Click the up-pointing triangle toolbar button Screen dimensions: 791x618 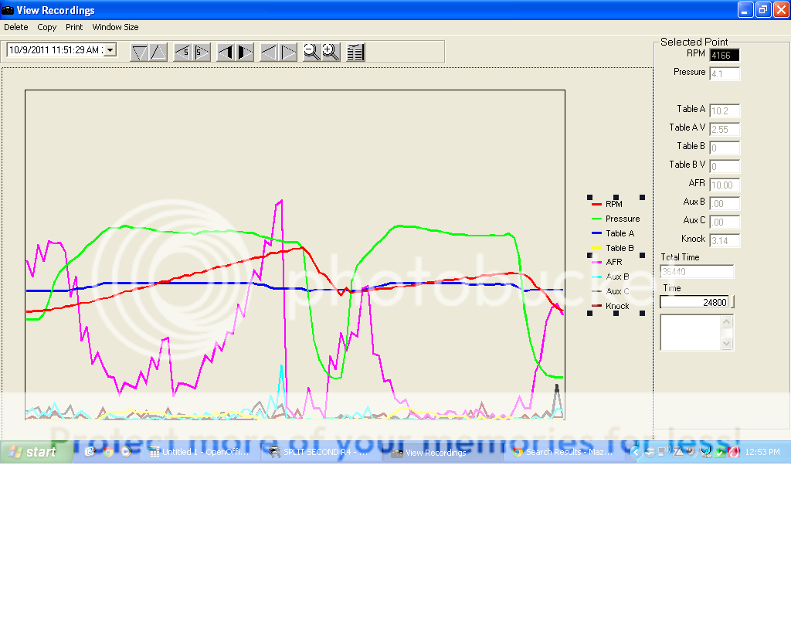(158, 53)
